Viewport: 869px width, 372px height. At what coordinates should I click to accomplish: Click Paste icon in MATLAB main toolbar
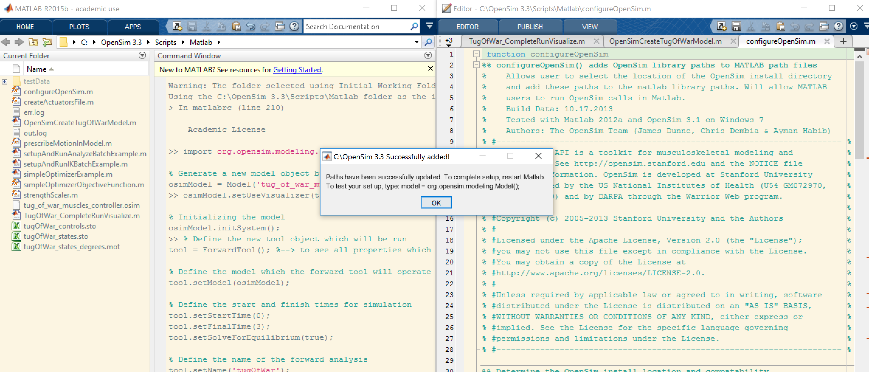(236, 26)
